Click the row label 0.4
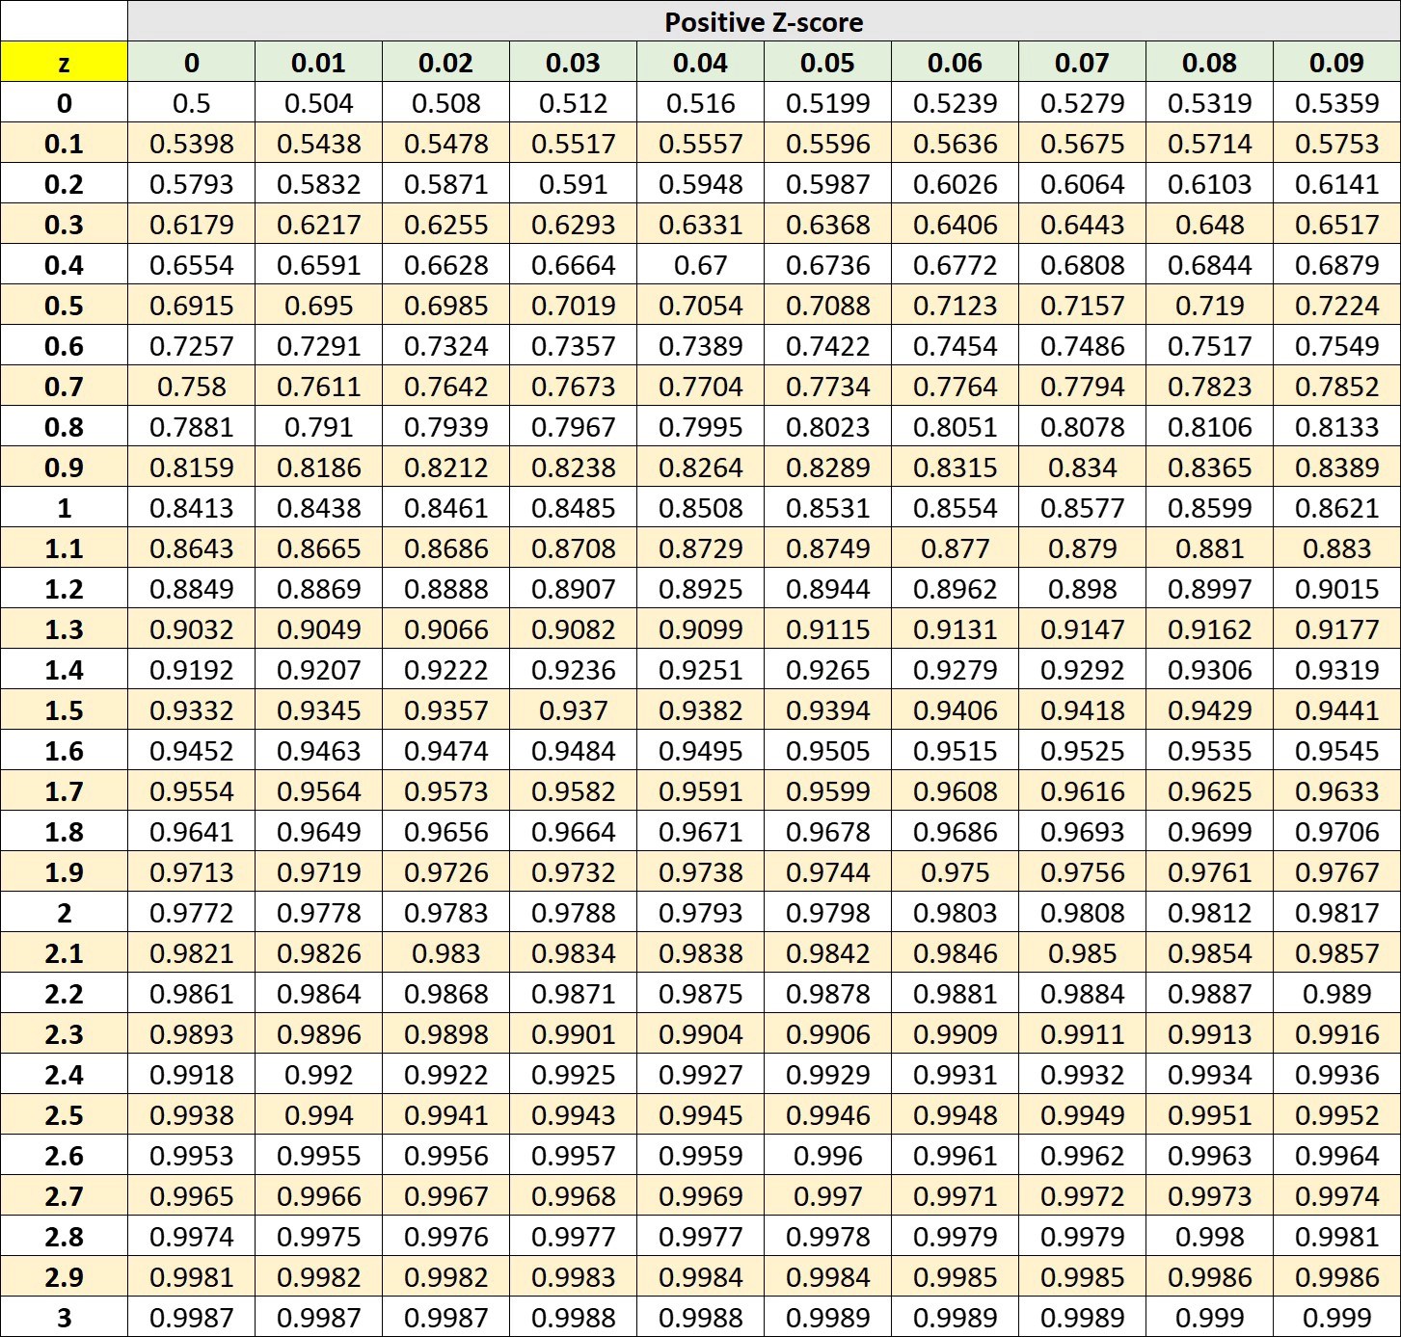The height and width of the screenshot is (1337, 1401). (63, 264)
